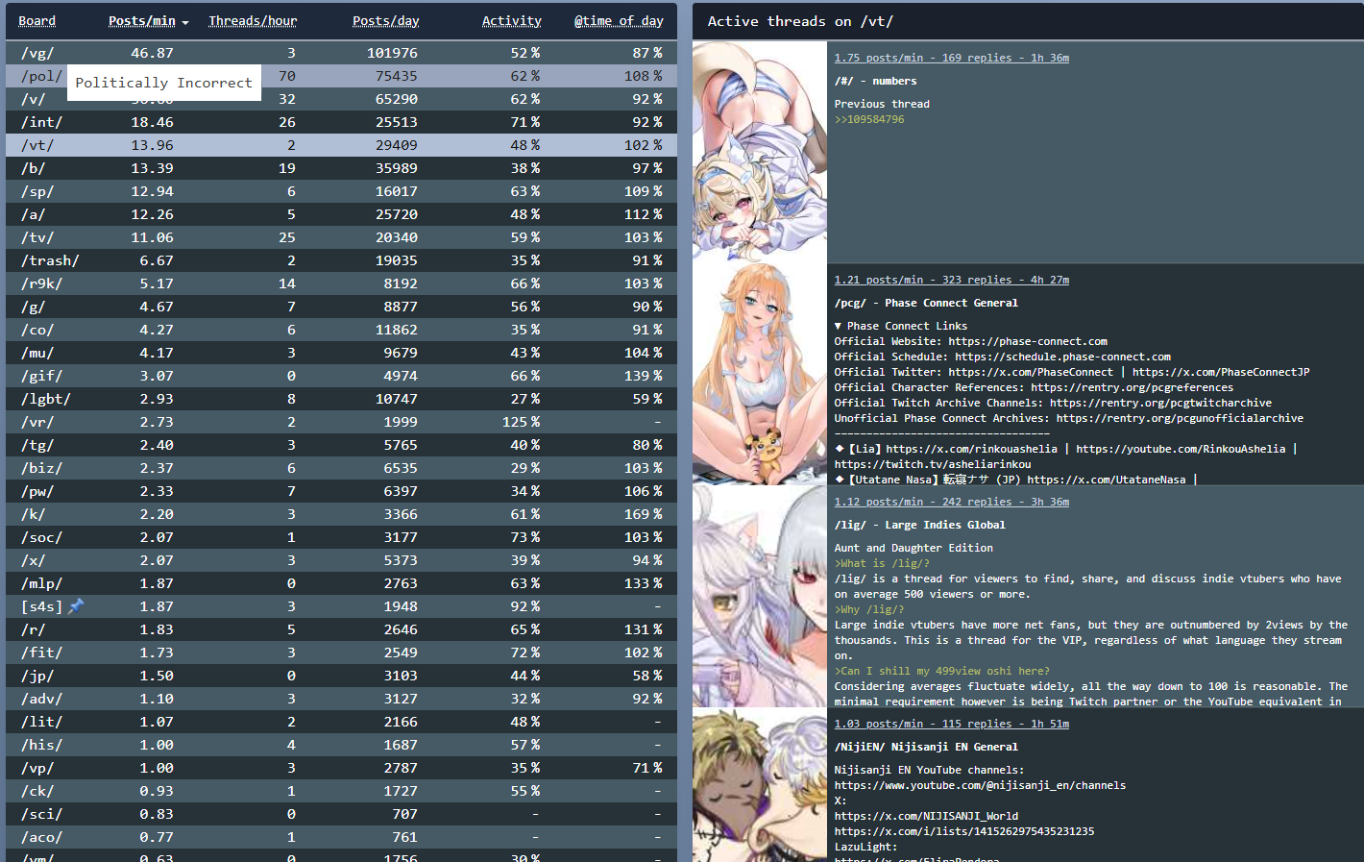
Task: Open the Nijisanji EN General thread thumbnail
Action: coord(760,785)
